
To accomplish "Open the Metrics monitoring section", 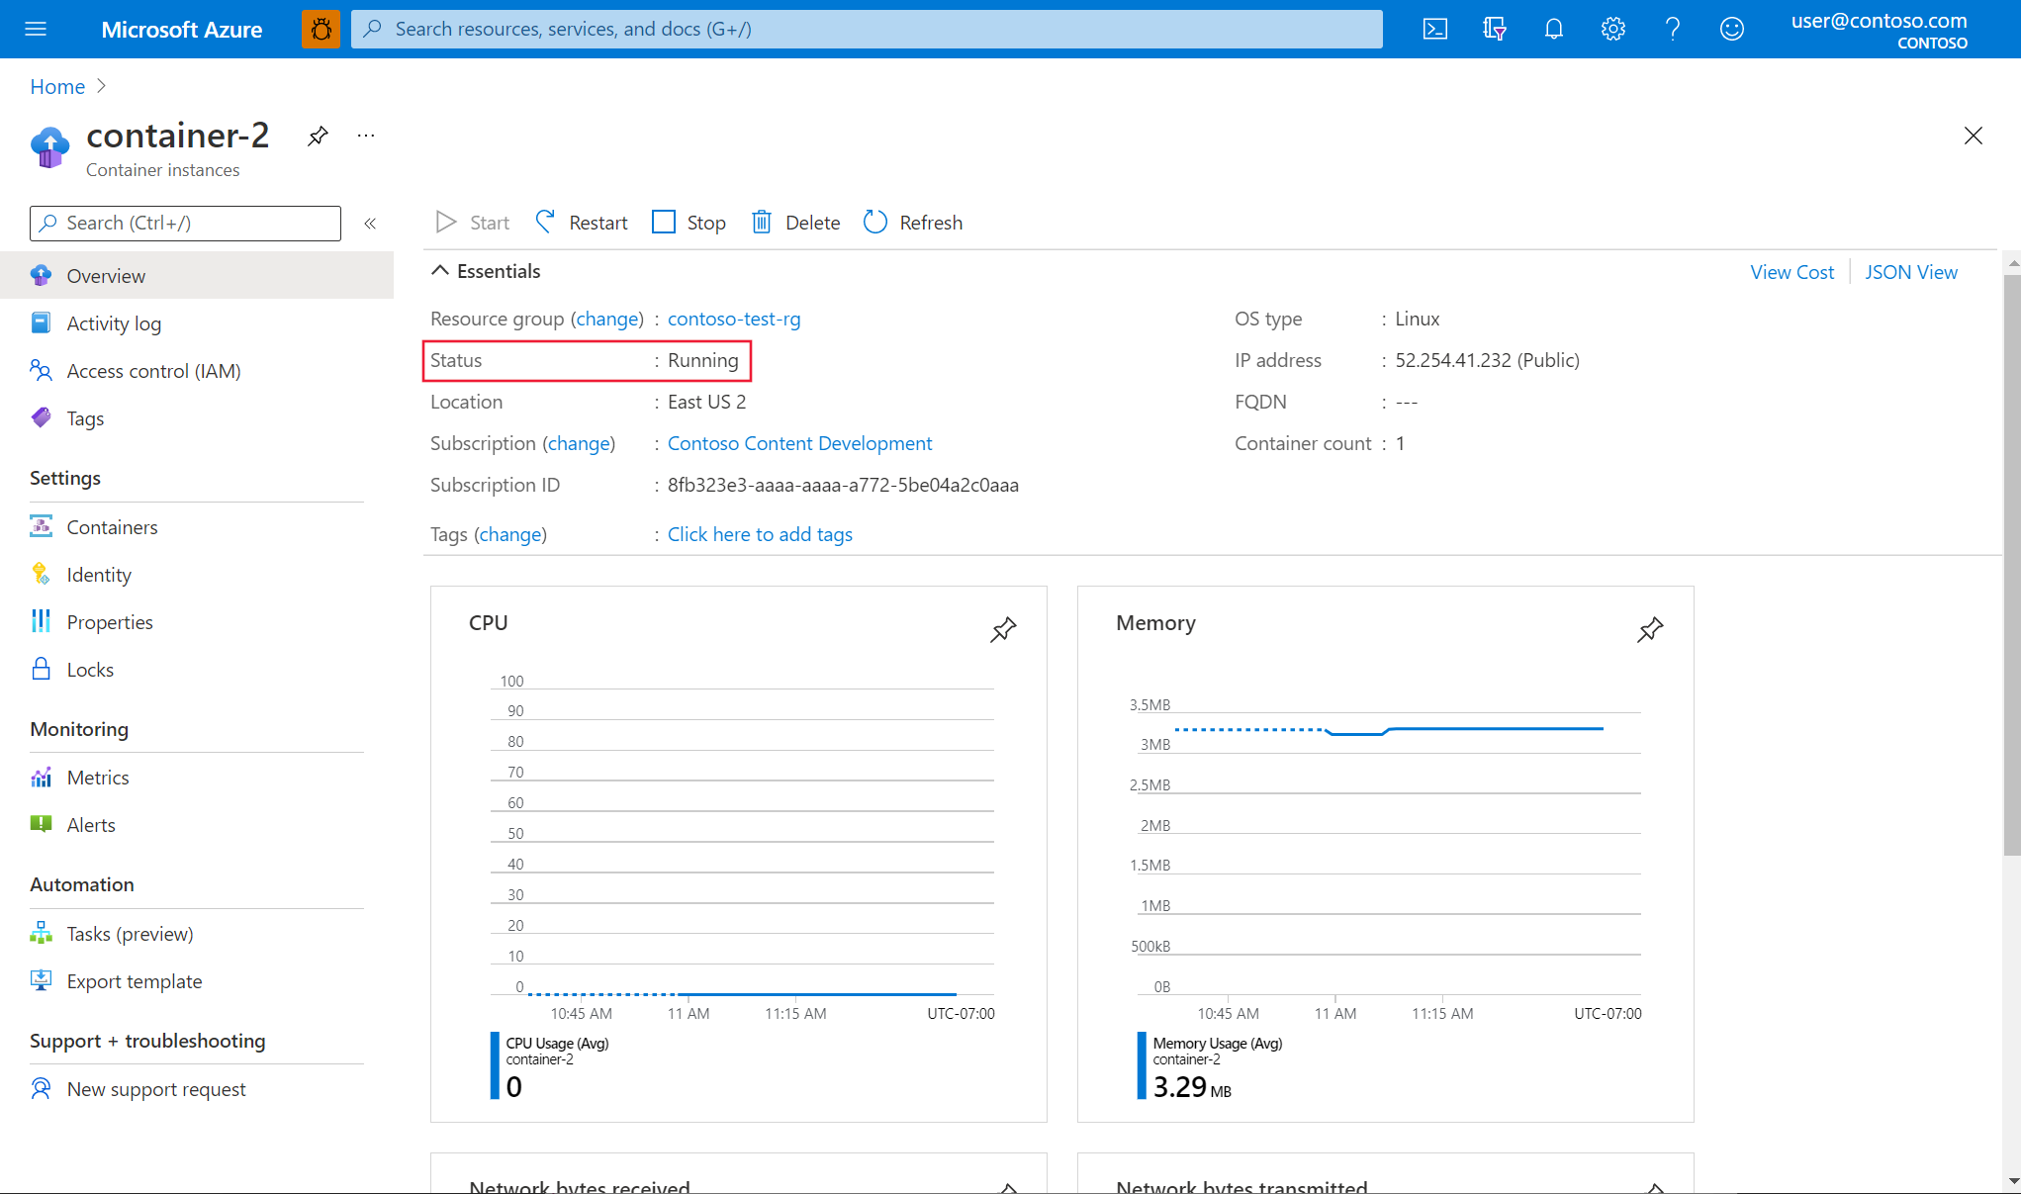I will (x=98, y=777).
